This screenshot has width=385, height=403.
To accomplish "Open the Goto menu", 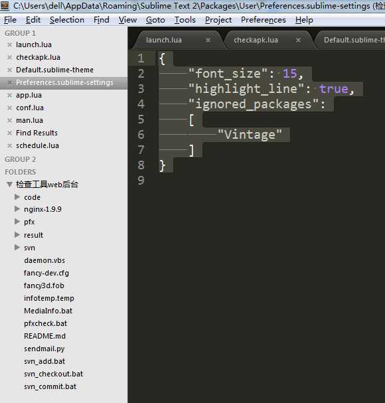I will point(155,20).
